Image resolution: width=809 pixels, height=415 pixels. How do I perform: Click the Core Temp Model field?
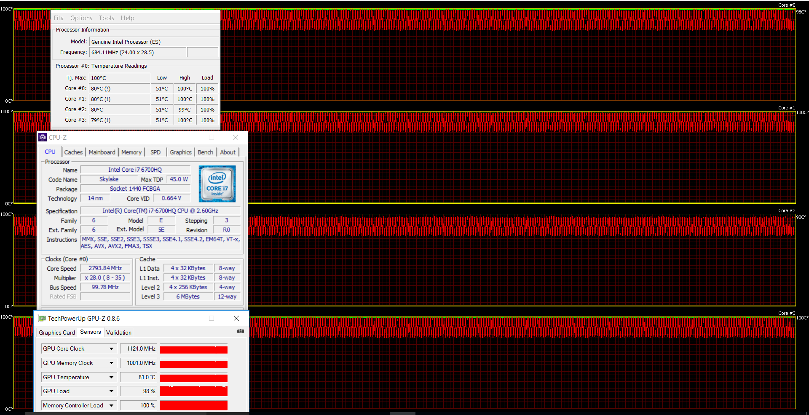(154, 42)
